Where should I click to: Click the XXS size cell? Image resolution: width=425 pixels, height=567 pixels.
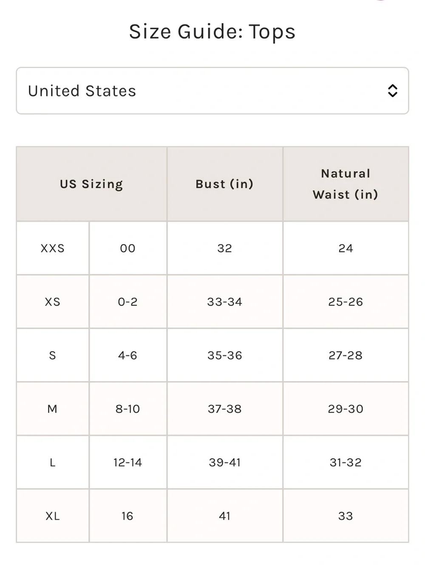pyautogui.click(x=53, y=248)
